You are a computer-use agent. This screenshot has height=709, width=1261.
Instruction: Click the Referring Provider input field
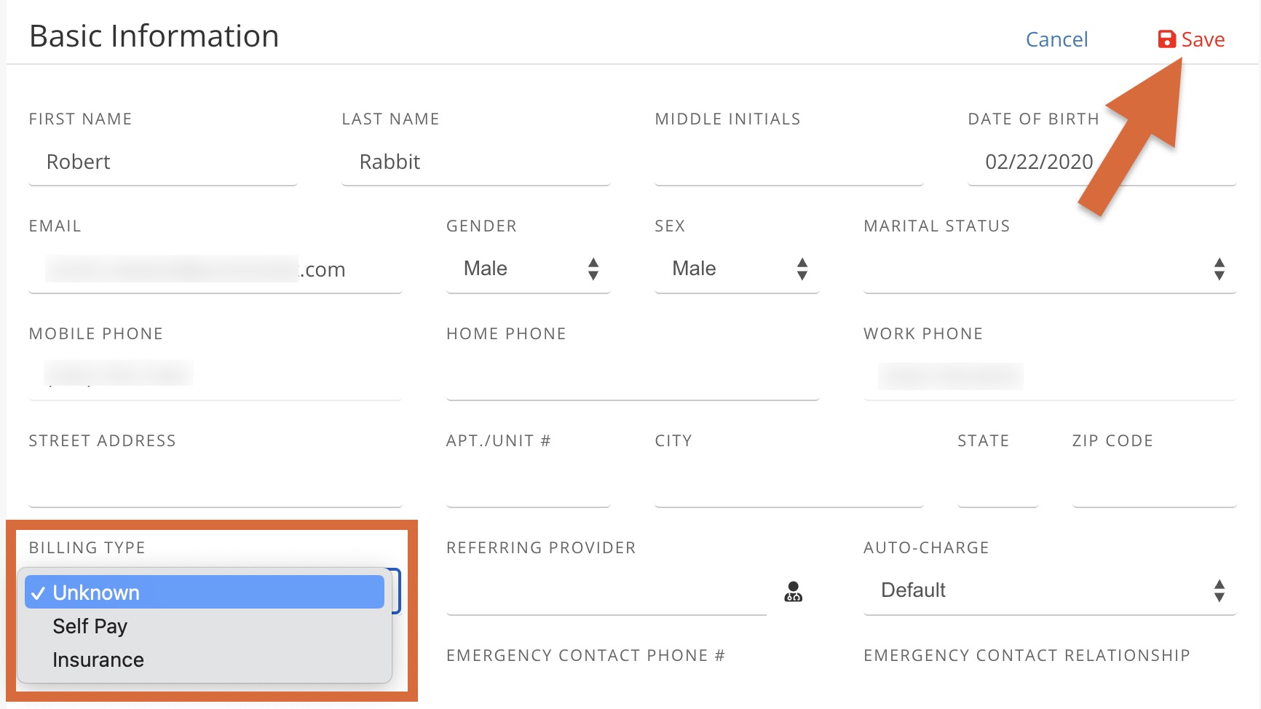606,591
